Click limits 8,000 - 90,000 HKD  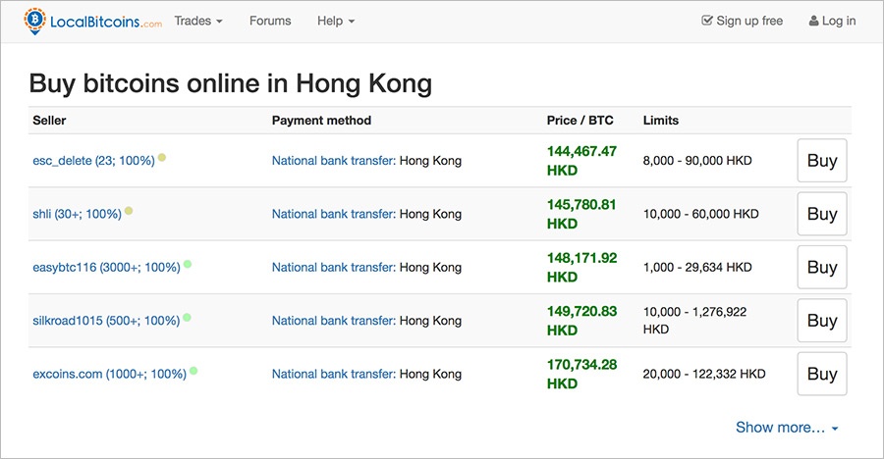pyautogui.click(x=697, y=161)
